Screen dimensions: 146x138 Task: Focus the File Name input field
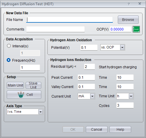point(70,20)
